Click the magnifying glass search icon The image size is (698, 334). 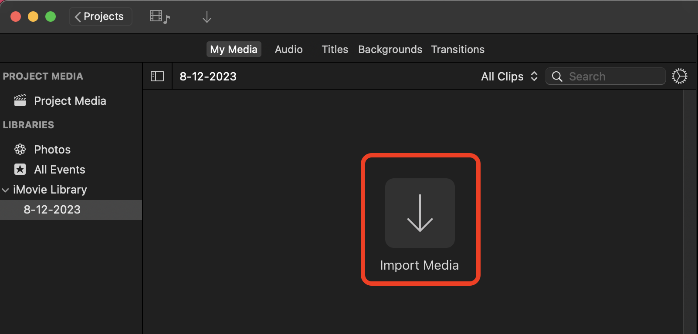(x=557, y=77)
